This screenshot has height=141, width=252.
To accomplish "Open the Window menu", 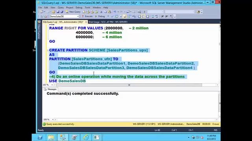I will tap(96, 7).
